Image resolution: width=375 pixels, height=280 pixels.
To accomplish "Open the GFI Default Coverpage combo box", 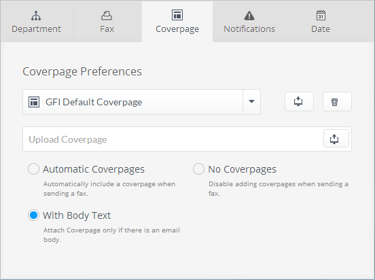I will pos(141,102).
